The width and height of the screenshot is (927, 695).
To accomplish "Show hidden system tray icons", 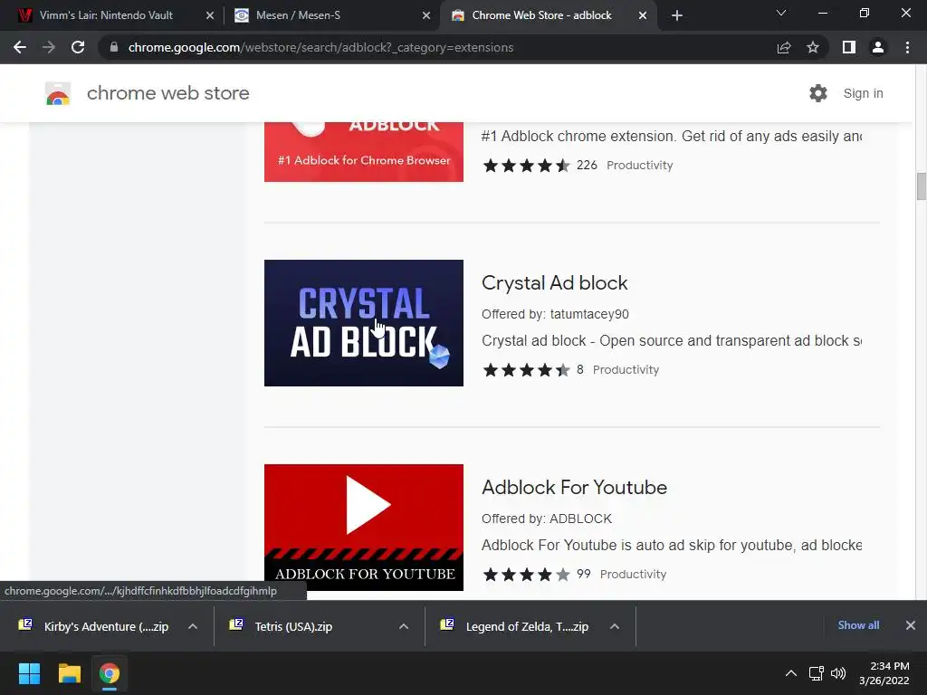I will pos(791,673).
